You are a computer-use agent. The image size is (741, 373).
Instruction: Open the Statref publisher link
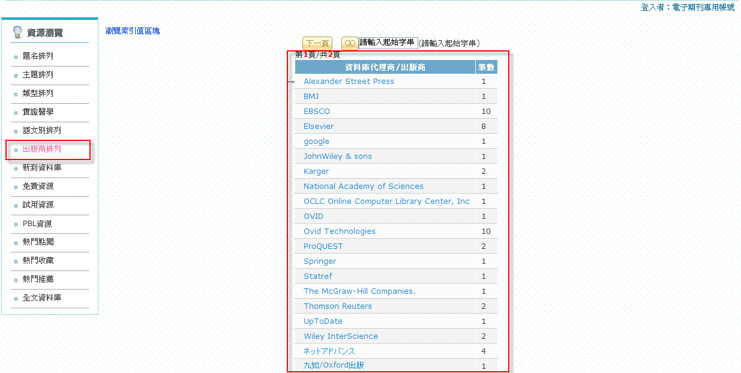(x=318, y=276)
